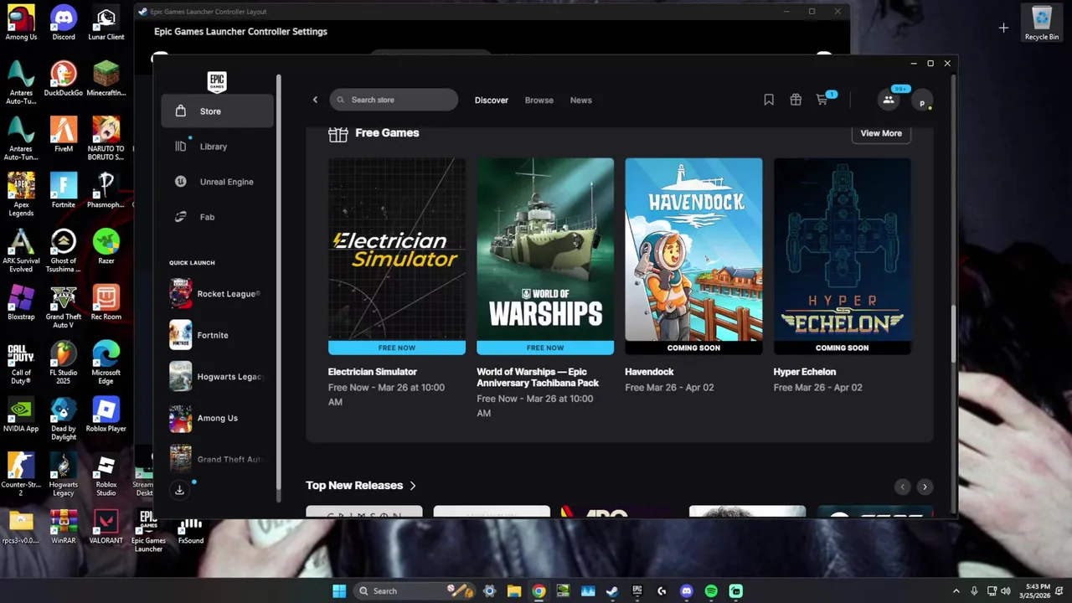Click the taskbar Search box

414,590
